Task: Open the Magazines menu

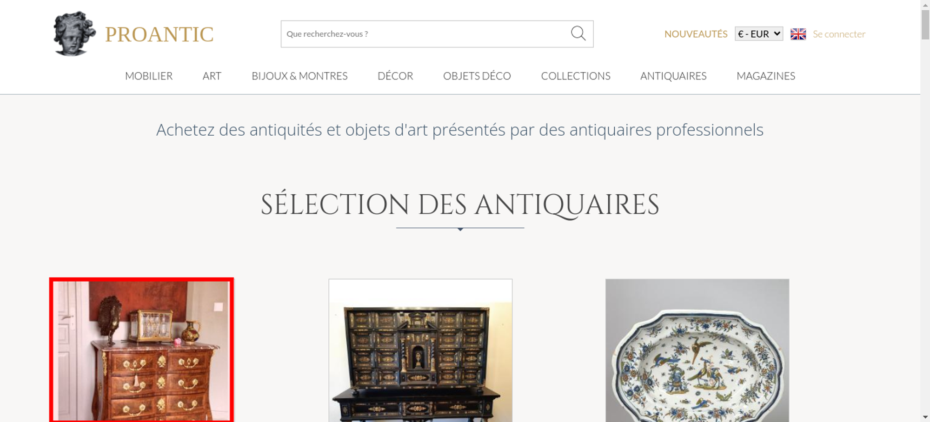Action: click(x=766, y=76)
